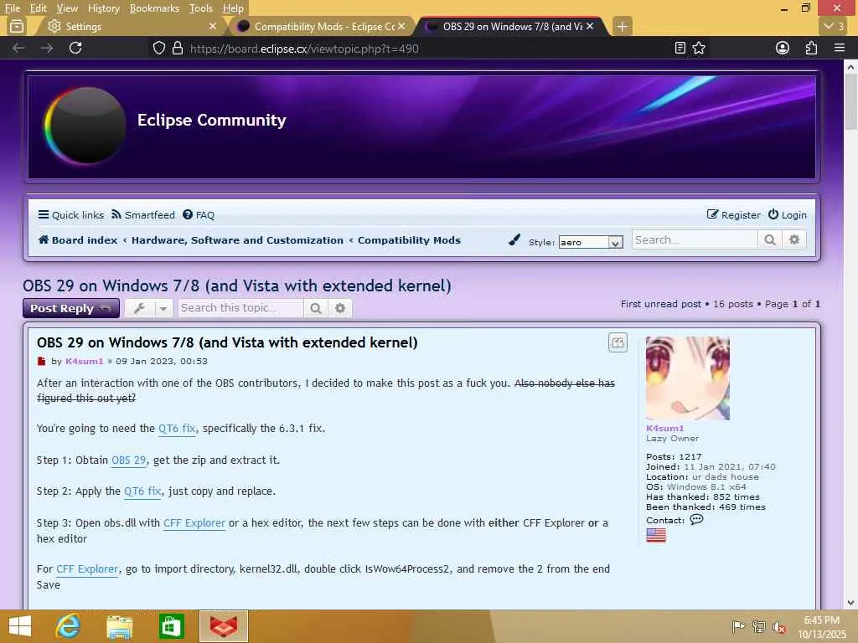Go forward to the next page

[47, 48]
